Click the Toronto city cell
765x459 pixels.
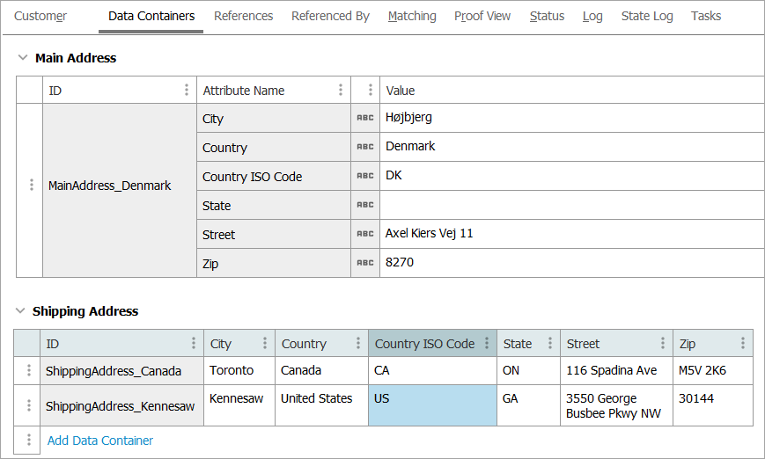tap(239, 371)
